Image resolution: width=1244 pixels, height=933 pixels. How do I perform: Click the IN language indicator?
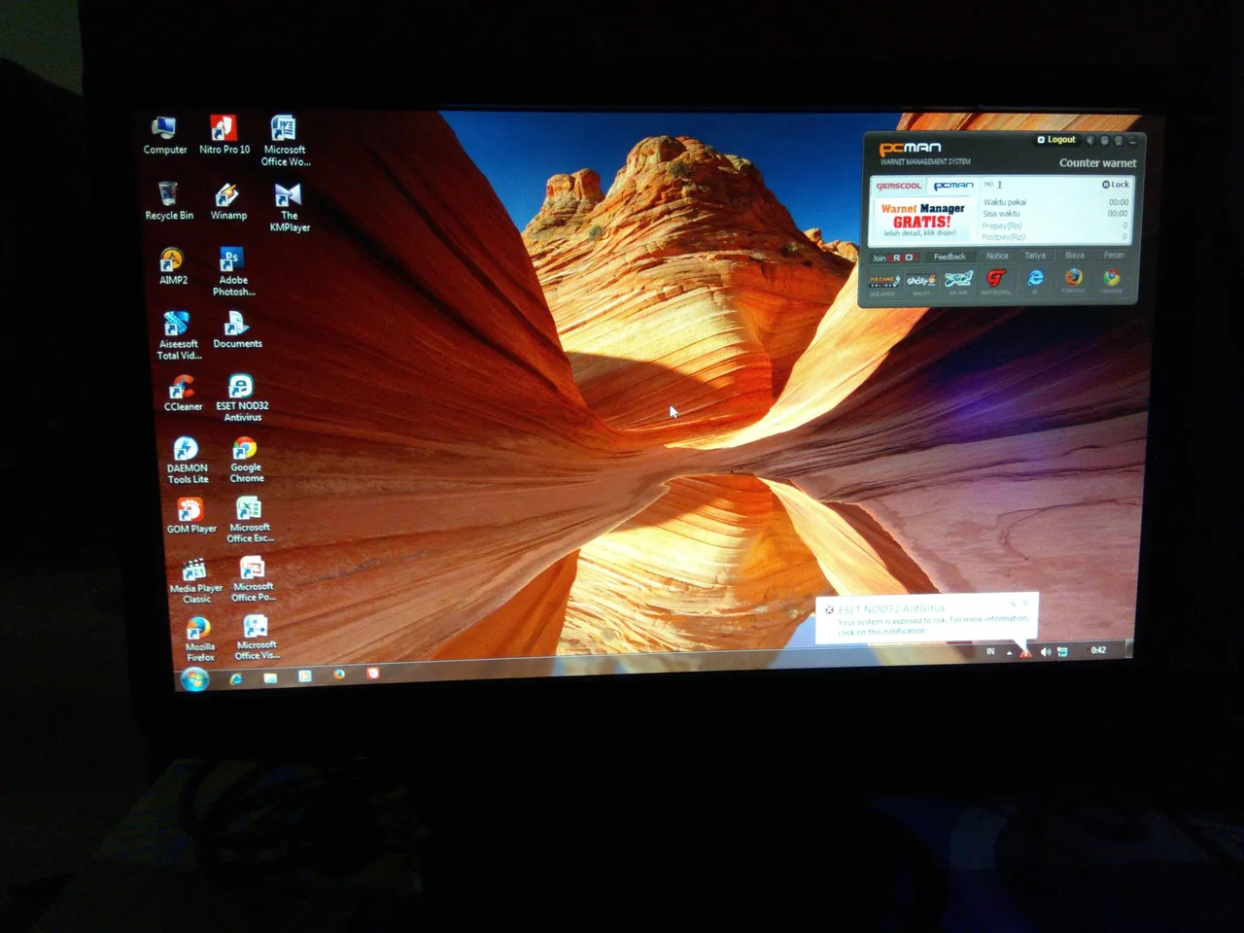(990, 652)
